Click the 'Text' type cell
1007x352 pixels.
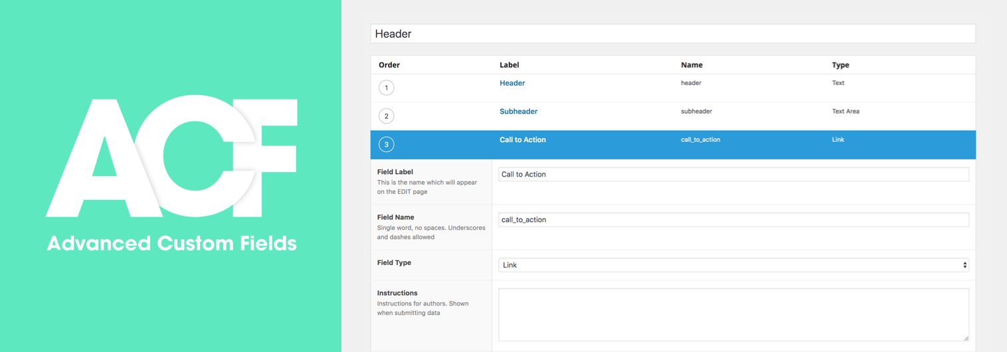coord(838,83)
